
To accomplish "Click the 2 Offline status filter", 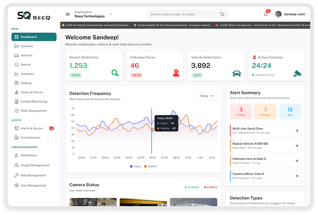I will tap(211, 187).
